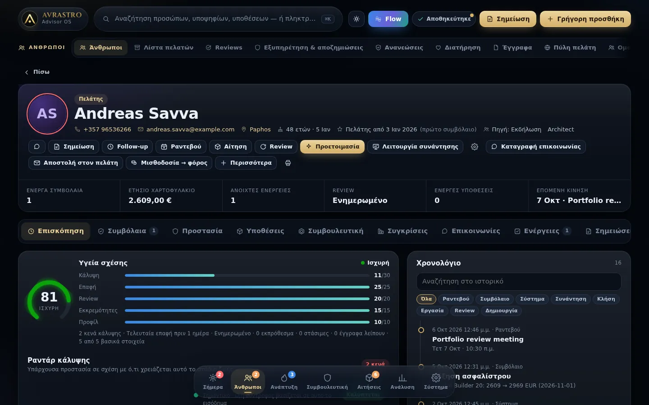Filter timeline by Συμβόλαιο chip
The width and height of the screenshot is (649, 405).
tap(494, 299)
